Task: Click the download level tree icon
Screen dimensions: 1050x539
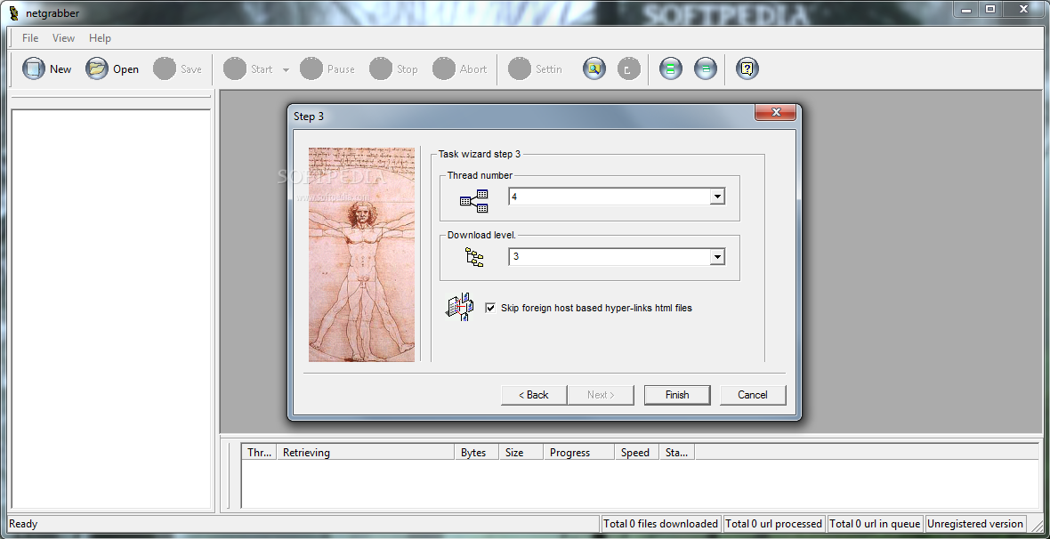Action: point(474,257)
